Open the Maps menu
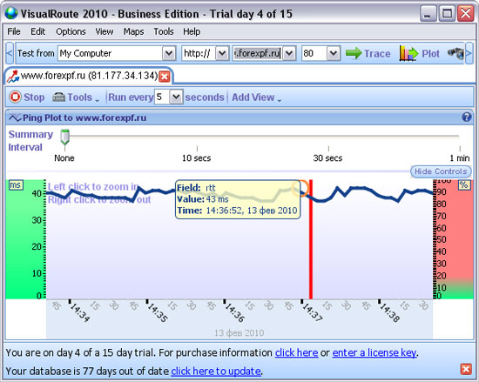479x382 pixels. pyautogui.click(x=133, y=31)
